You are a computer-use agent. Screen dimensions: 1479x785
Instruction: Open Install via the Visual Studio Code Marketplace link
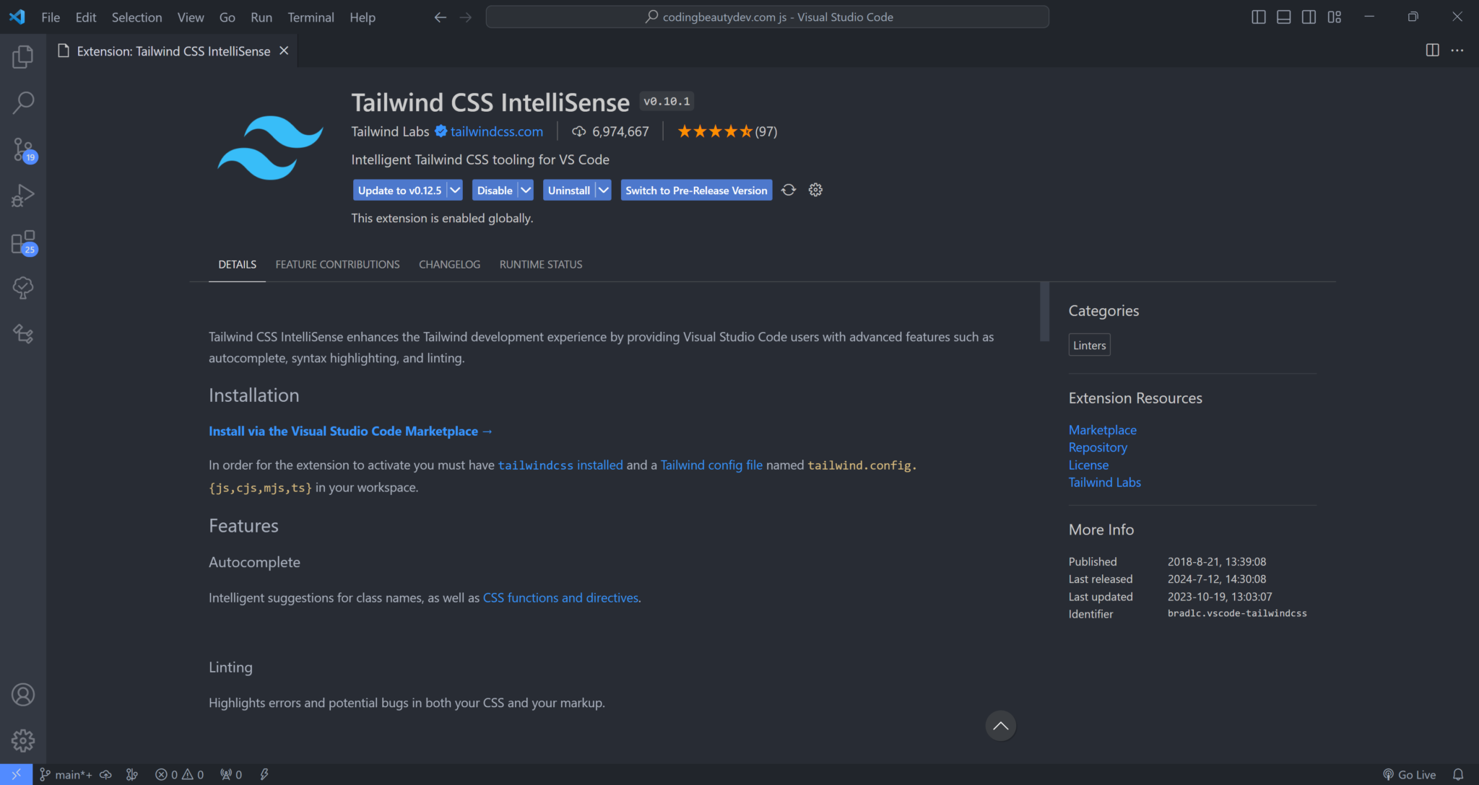[x=350, y=431]
